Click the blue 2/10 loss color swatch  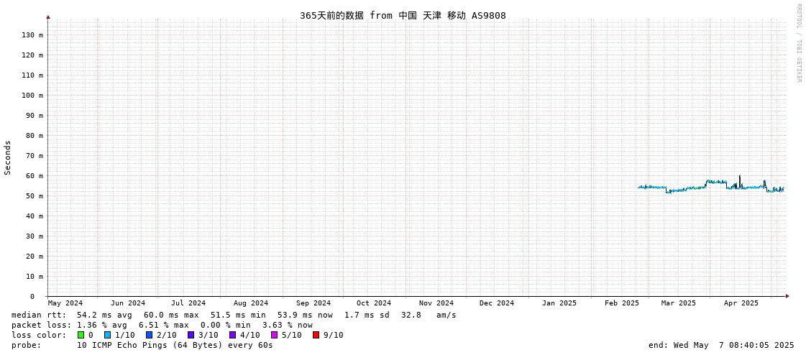click(149, 335)
